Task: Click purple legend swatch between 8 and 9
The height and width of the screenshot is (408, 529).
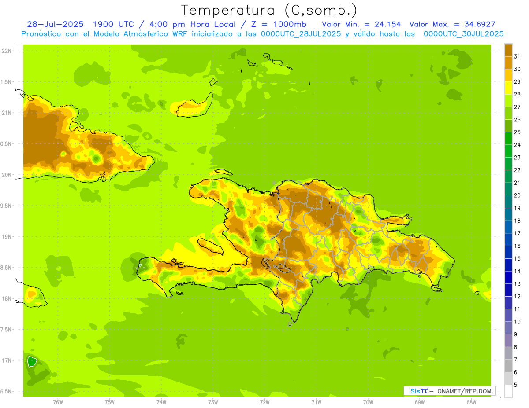Action: 508,341
